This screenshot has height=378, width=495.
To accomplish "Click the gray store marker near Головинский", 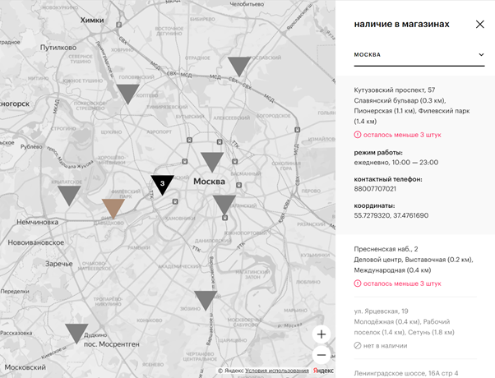I will 127,92.
